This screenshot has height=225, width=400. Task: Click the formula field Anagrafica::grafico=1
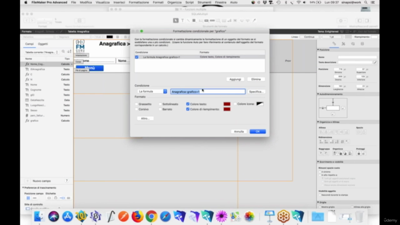coord(208,92)
